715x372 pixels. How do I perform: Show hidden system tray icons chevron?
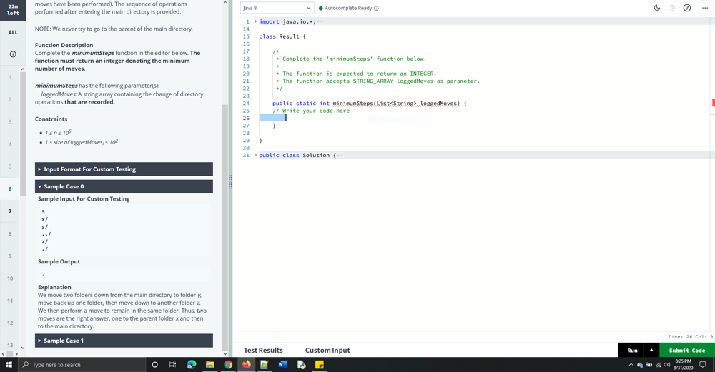[x=631, y=365]
